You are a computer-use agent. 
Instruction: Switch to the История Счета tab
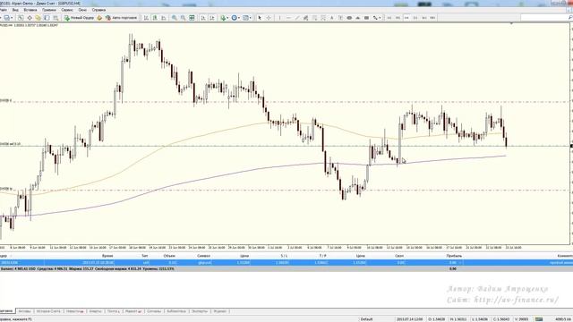pos(48,311)
